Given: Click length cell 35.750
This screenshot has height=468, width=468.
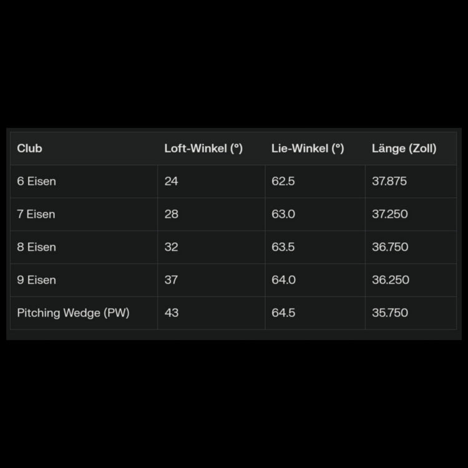Looking at the screenshot, I should pyautogui.click(x=390, y=313).
